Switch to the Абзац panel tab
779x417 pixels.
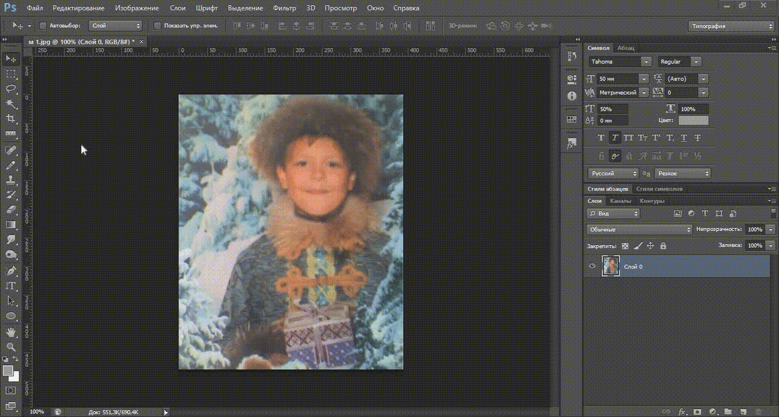pos(626,48)
